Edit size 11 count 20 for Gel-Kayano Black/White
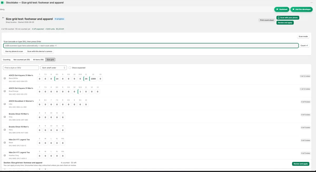The image size is (316, 172). [86, 79]
